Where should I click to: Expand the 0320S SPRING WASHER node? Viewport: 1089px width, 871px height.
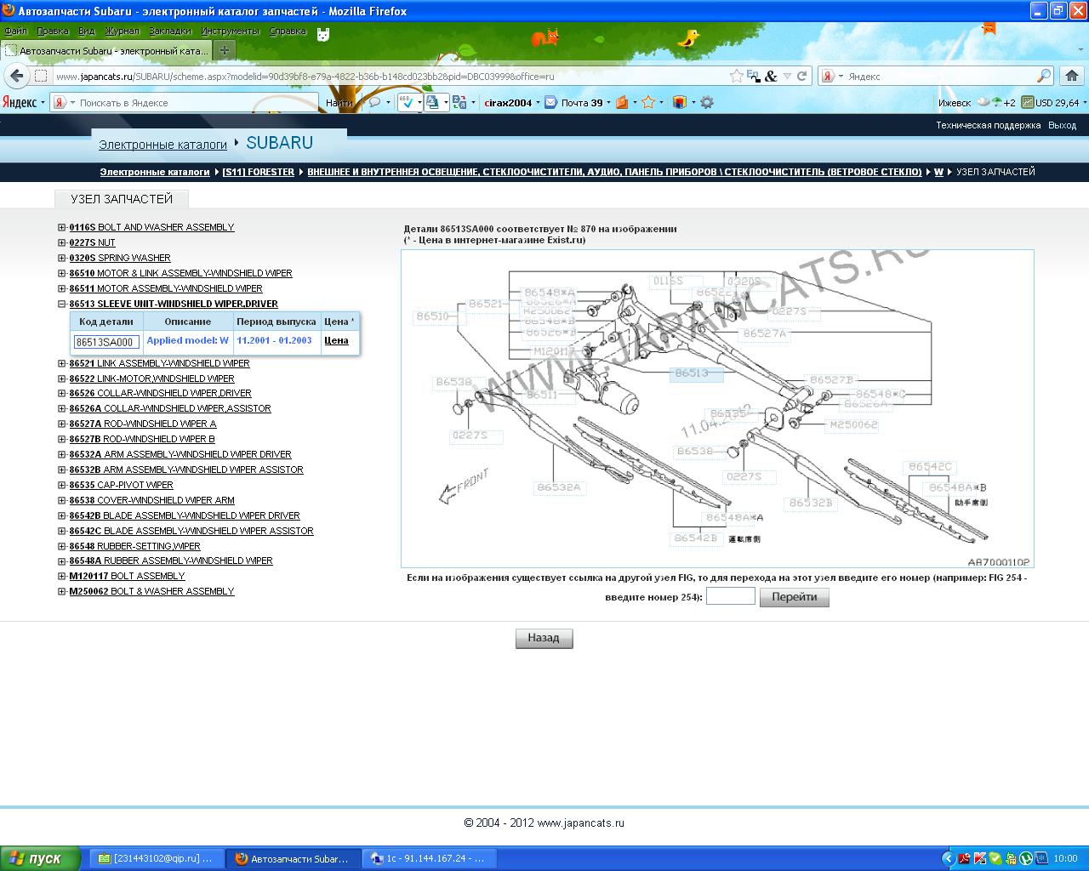(x=62, y=258)
